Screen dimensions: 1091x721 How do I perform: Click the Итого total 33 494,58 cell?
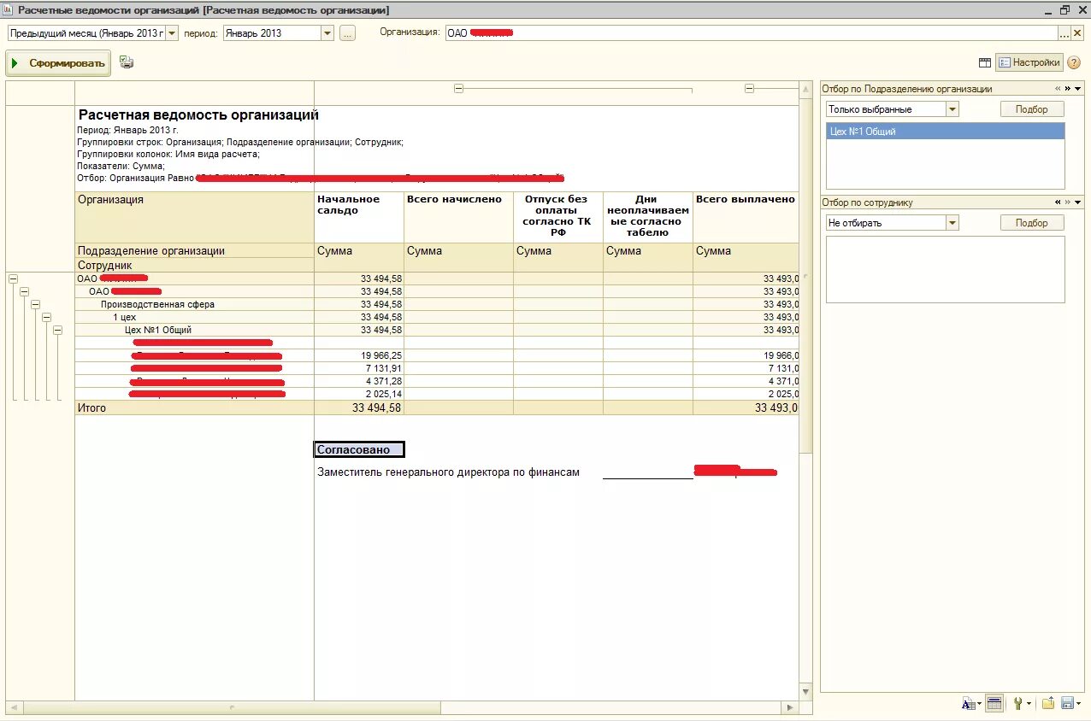tap(359, 408)
